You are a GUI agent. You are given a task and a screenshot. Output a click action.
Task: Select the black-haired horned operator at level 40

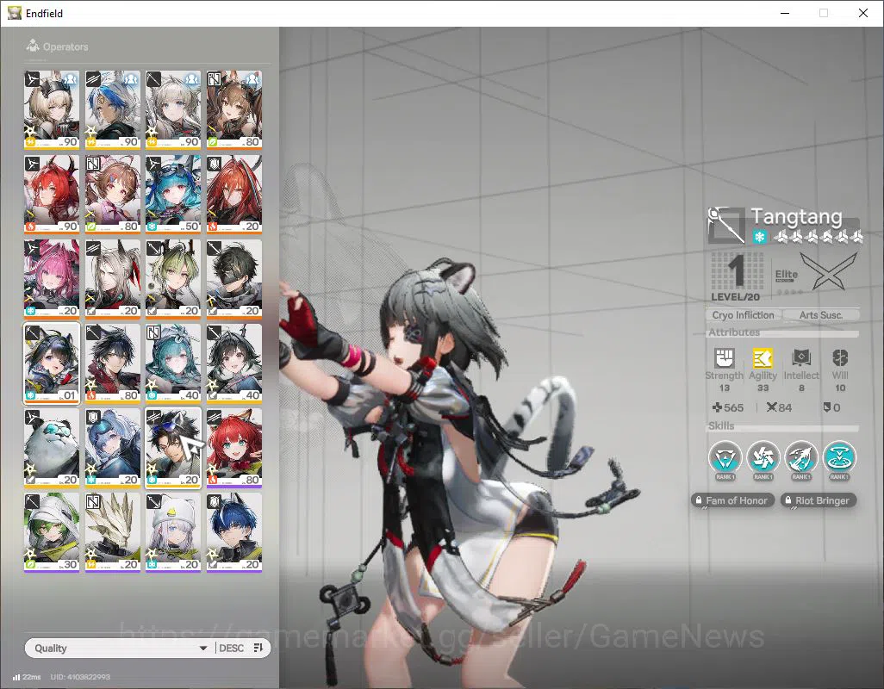pos(234,363)
